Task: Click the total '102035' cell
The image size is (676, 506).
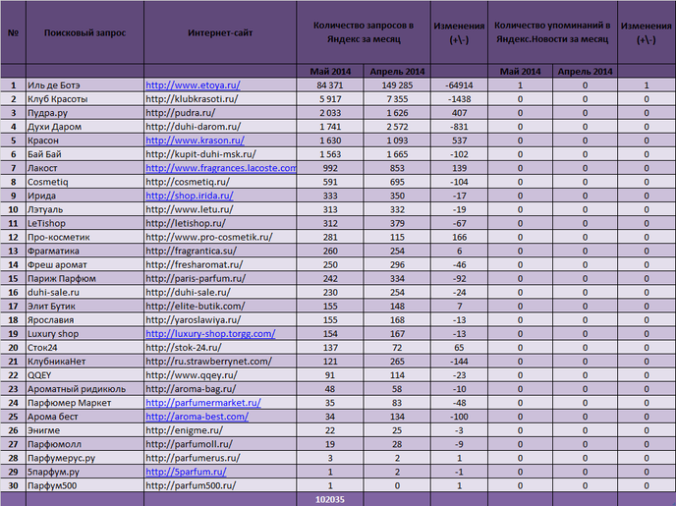Action: 330,499
